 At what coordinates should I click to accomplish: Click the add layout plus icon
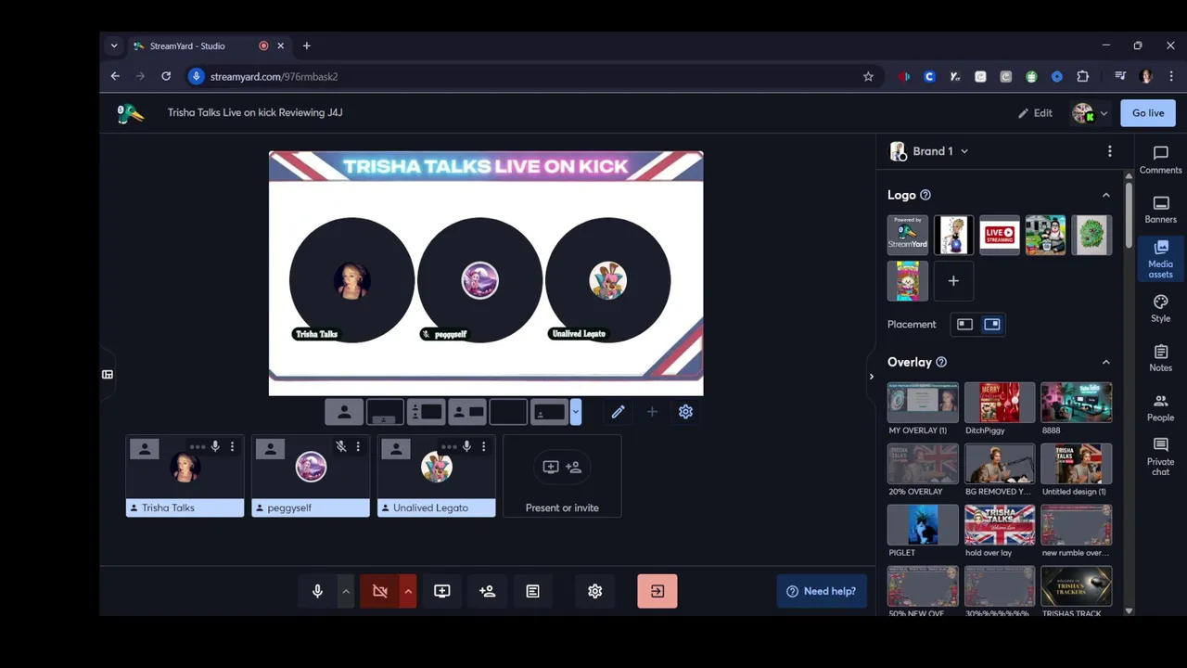click(652, 412)
